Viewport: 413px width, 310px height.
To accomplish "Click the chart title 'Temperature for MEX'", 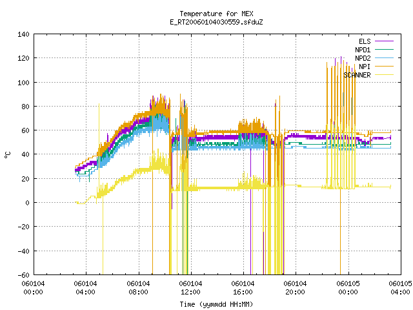I will coord(216,14).
